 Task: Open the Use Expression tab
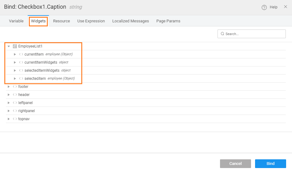(x=91, y=21)
